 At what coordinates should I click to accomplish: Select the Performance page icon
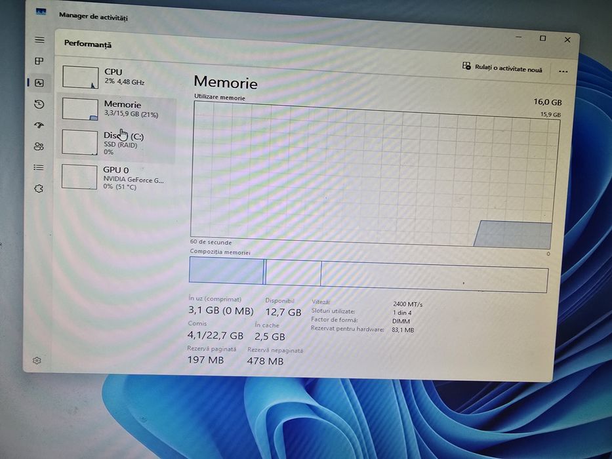click(39, 83)
